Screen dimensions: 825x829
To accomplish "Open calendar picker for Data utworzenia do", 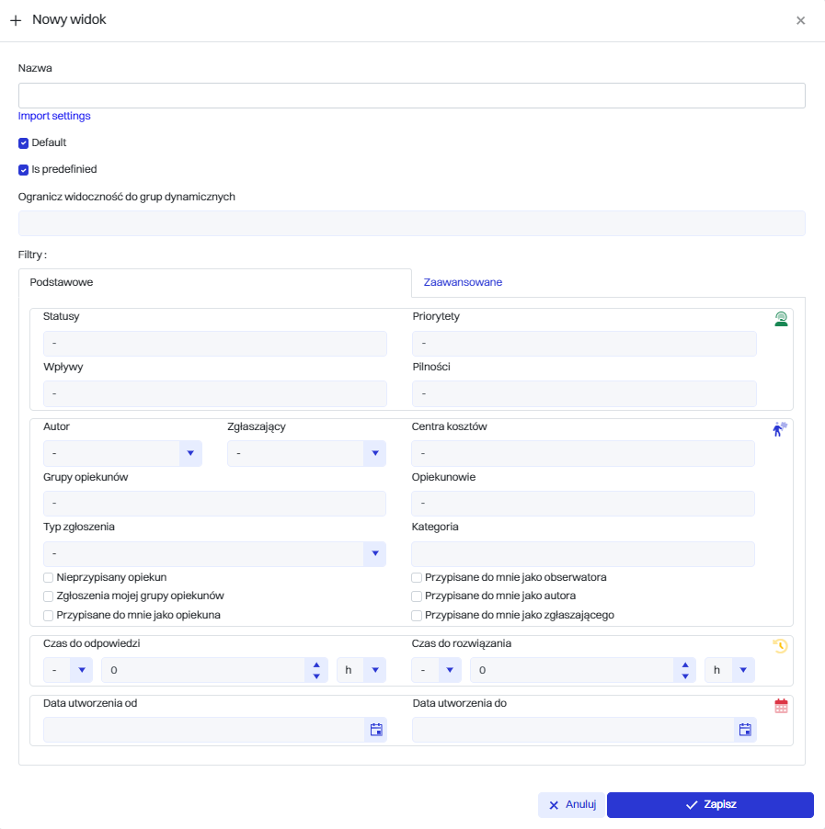I will pyautogui.click(x=745, y=730).
